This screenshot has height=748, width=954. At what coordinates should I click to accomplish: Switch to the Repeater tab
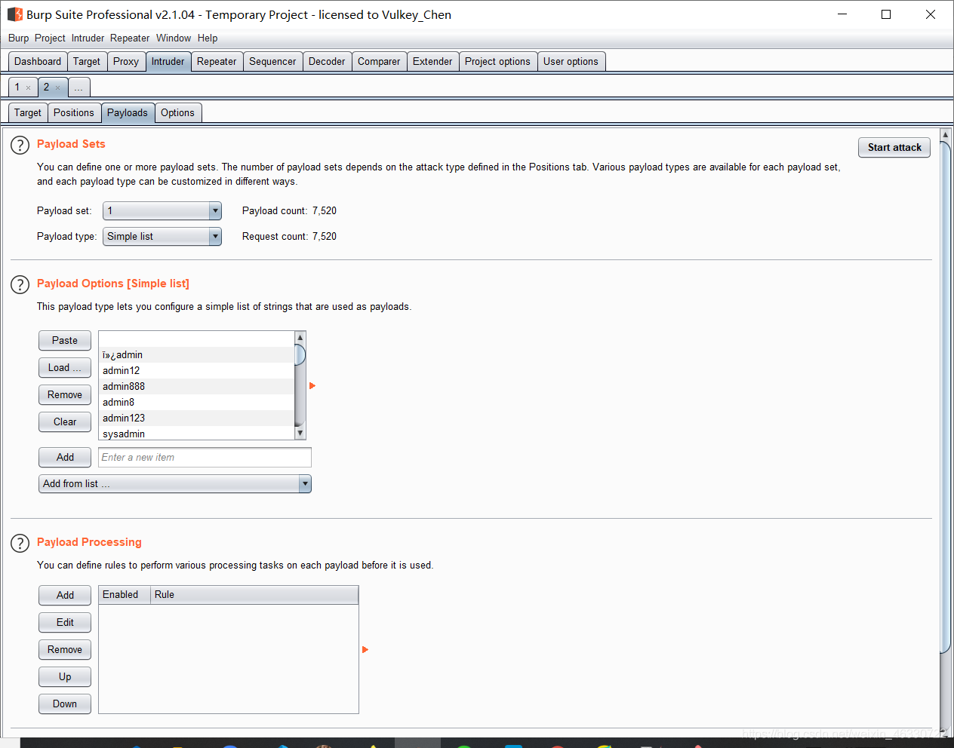point(217,62)
